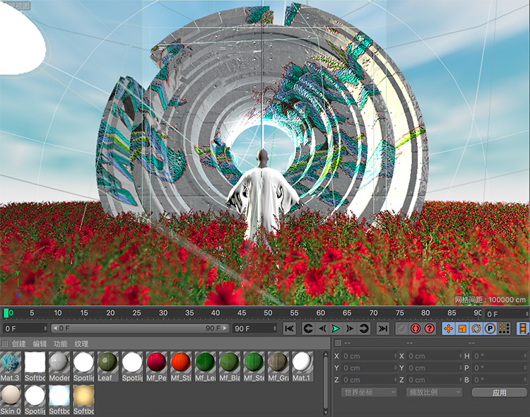
Task: Open the 创建 menu in the material manager
Action: point(19,343)
